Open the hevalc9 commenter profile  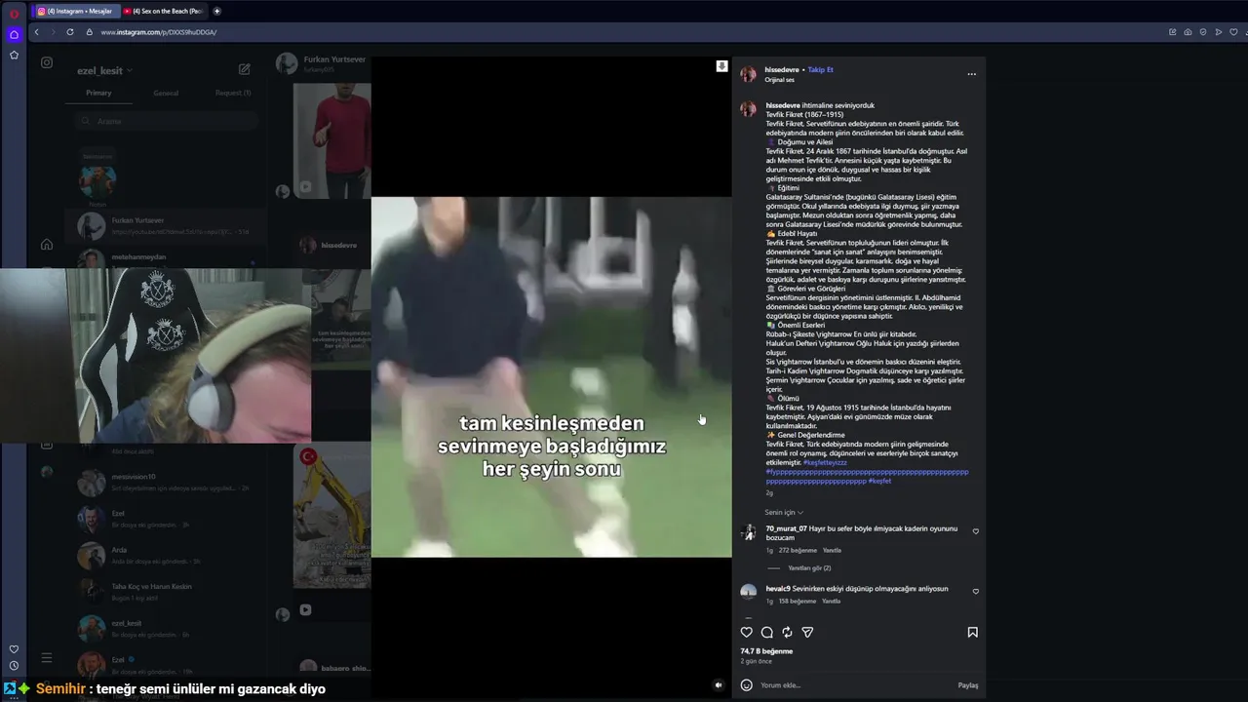(778, 589)
